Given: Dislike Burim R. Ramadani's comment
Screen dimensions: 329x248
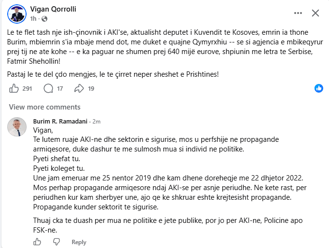Looking at the screenshot, I should [56, 242].
